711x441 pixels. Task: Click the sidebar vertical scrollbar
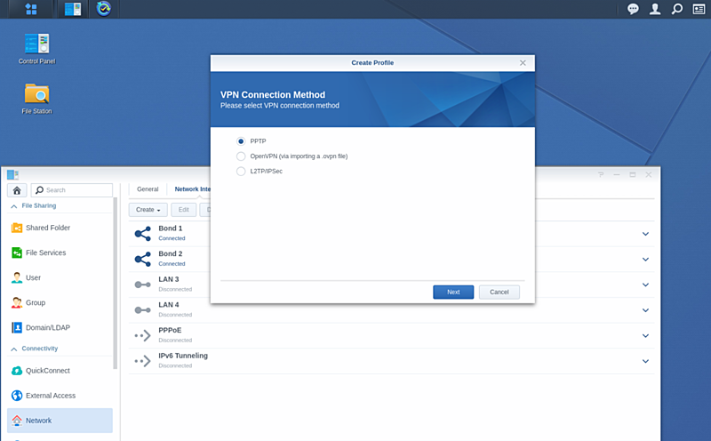(x=116, y=283)
